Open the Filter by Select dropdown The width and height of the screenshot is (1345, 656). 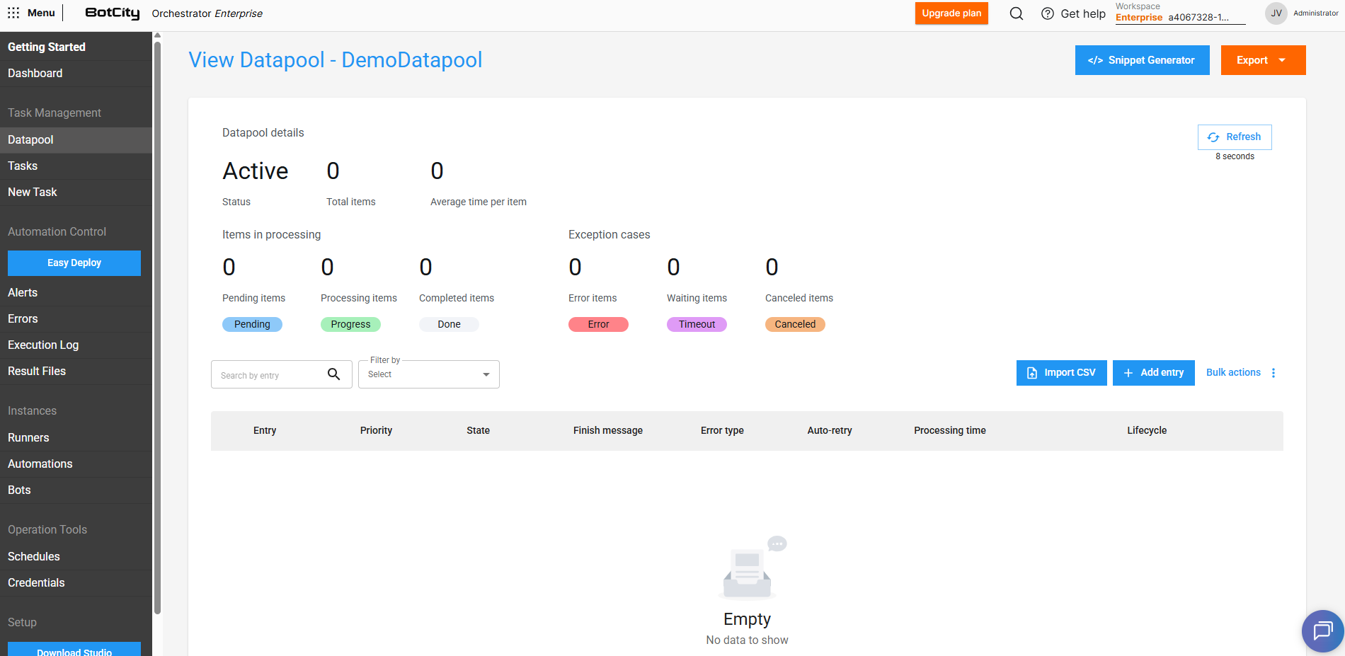(428, 374)
